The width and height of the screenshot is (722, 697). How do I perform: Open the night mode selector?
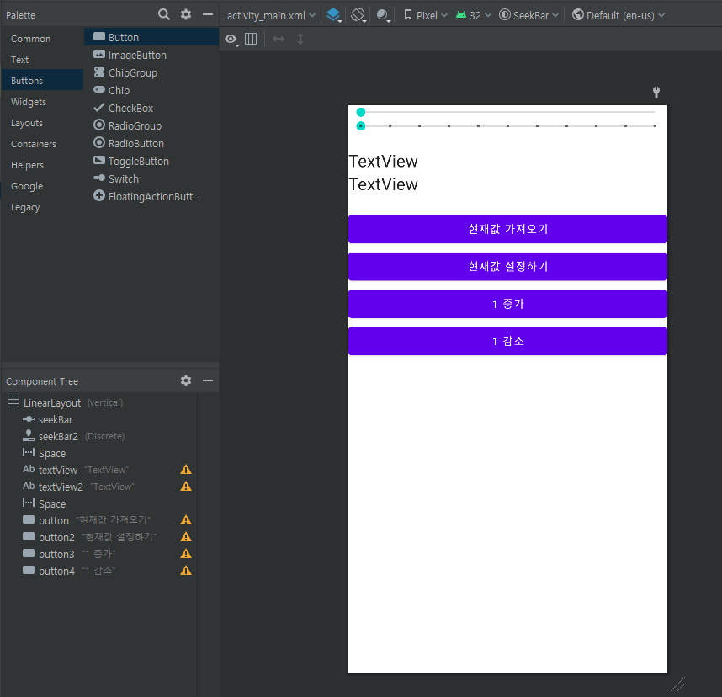pyautogui.click(x=383, y=15)
